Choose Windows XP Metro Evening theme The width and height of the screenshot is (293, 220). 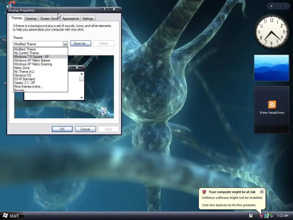[41, 64]
